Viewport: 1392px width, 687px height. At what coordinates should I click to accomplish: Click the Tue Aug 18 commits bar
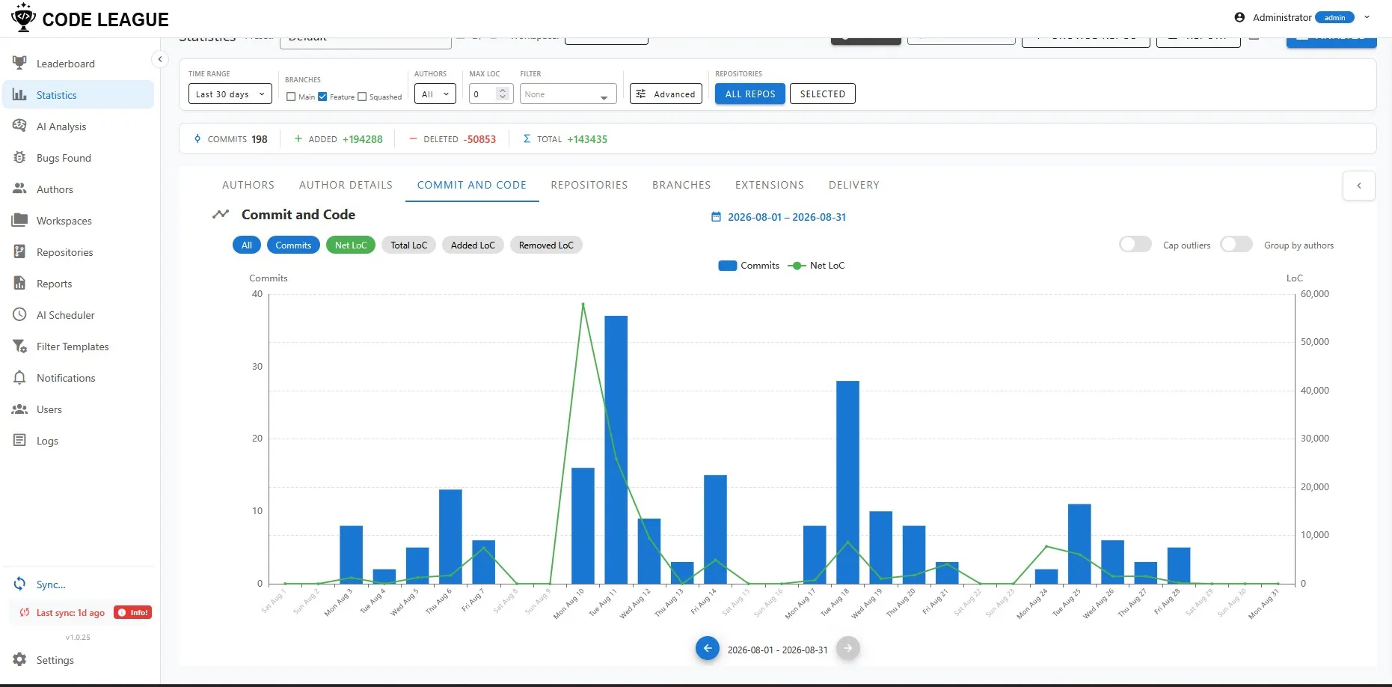point(847,482)
